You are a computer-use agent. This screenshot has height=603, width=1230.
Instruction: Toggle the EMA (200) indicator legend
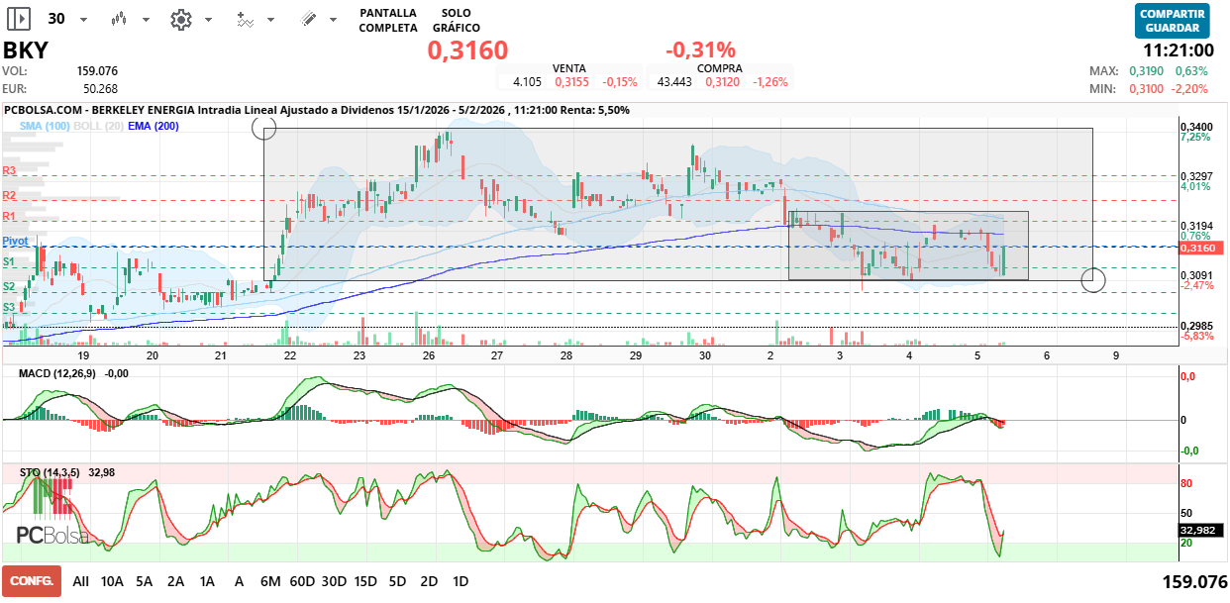pos(154,126)
